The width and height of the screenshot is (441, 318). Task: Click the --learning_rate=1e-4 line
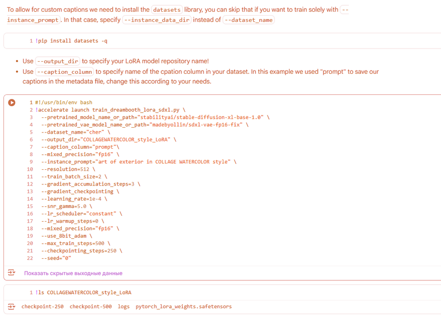point(74,199)
